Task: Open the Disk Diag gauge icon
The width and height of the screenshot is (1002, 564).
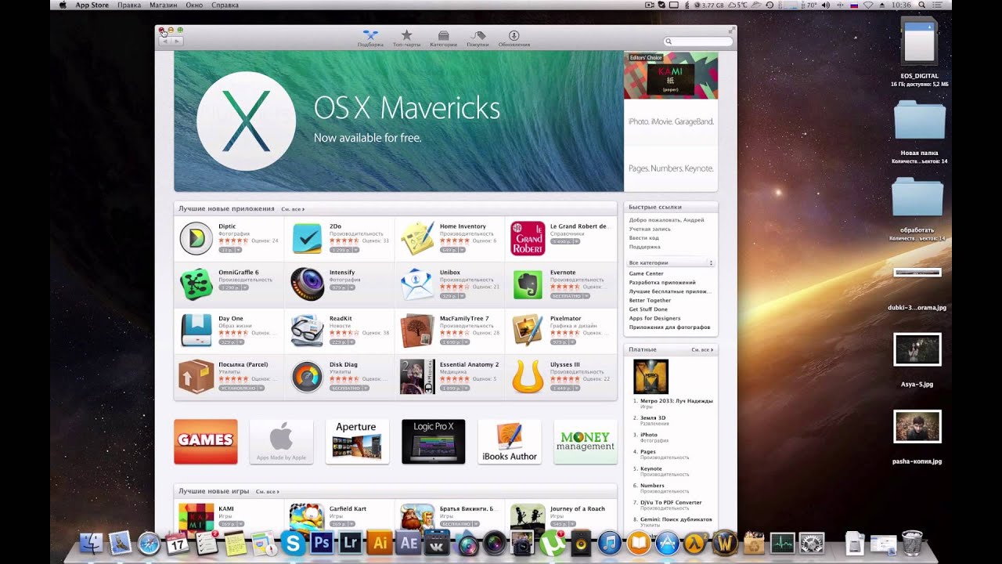Action: (x=307, y=377)
